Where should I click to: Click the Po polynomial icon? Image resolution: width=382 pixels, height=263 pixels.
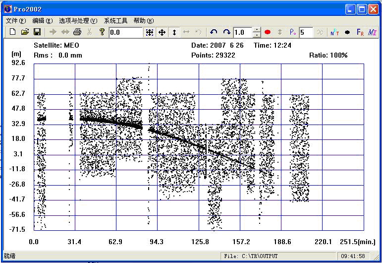[x=293, y=32]
